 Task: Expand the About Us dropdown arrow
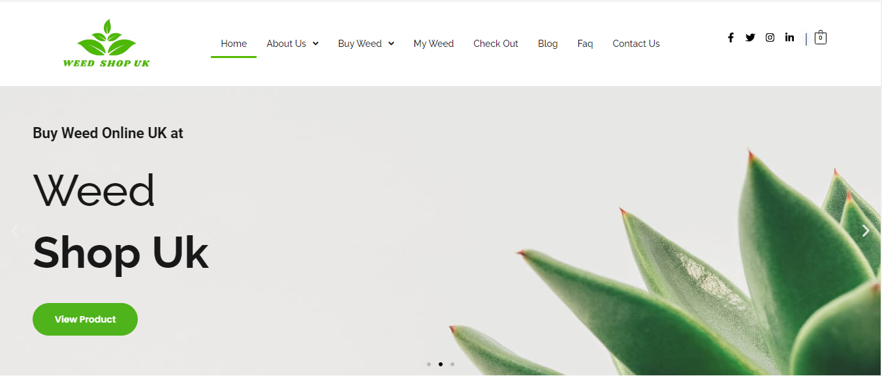[x=315, y=44]
